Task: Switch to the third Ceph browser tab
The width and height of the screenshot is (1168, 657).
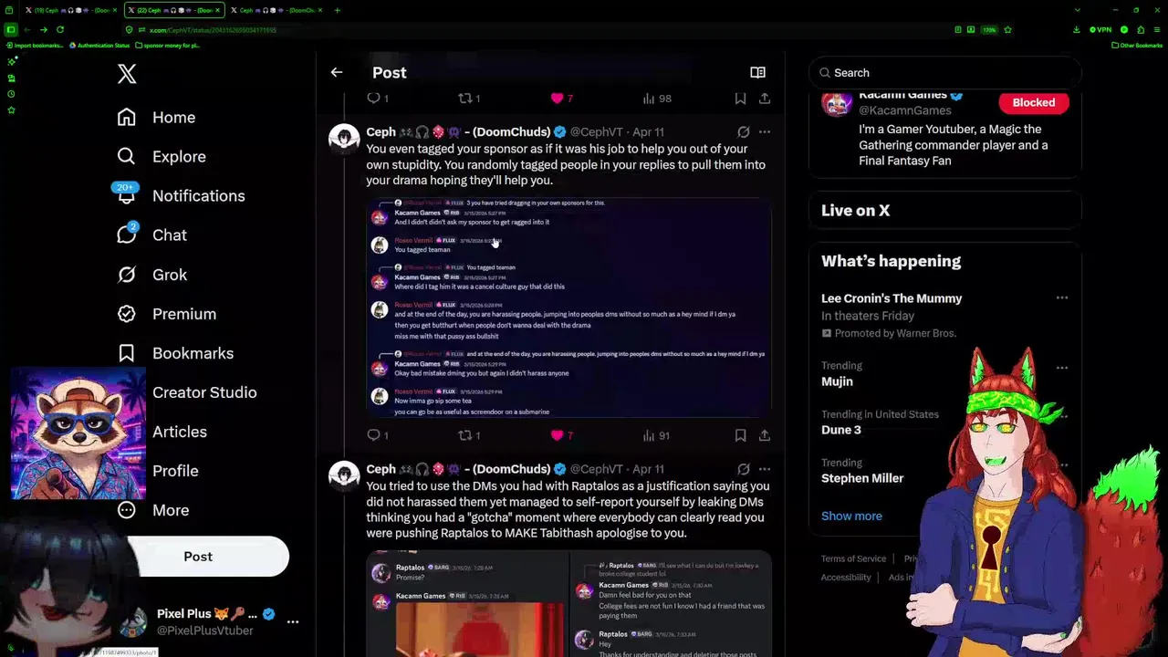Action: [275, 10]
